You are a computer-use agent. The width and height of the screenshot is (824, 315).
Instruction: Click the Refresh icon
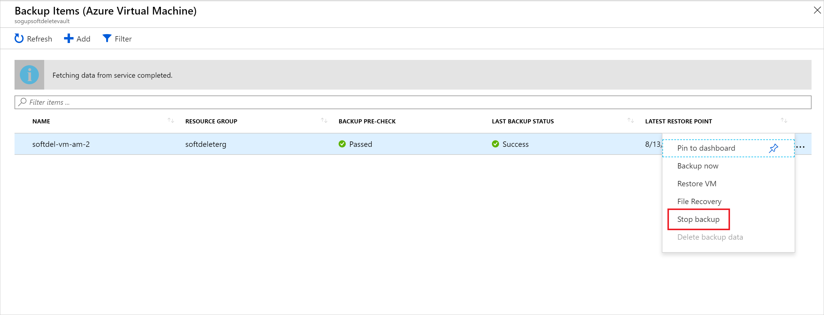point(19,39)
